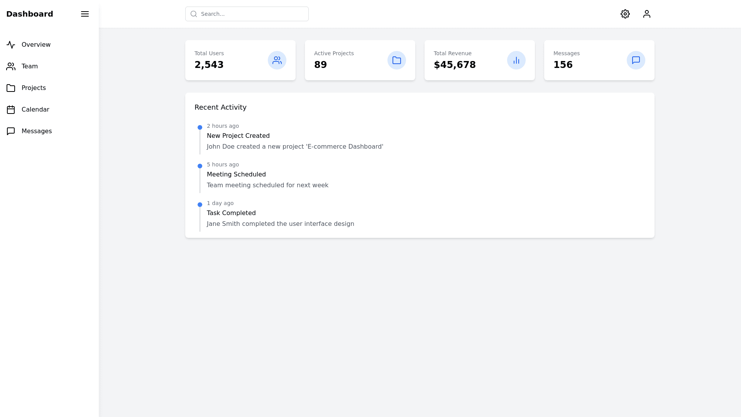Image resolution: width=741 pixels, height=417 pixels.
Task: Select the Meeting Scheduled activity entry
Action: [236, 175]
